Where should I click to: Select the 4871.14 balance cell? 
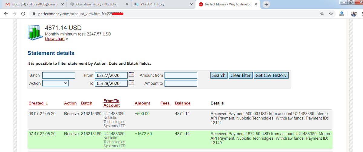coord(182,114)
